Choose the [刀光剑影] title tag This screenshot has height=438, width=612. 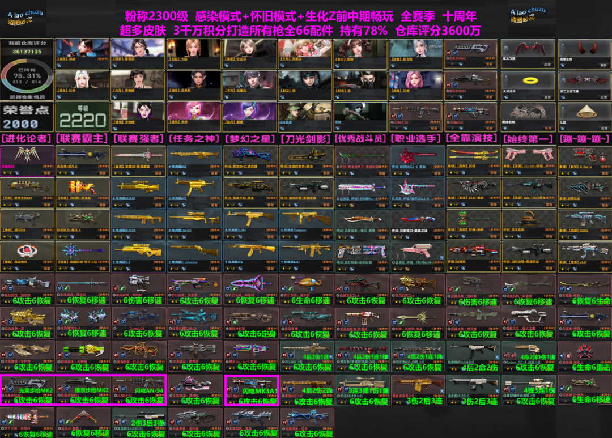(305, 139)
